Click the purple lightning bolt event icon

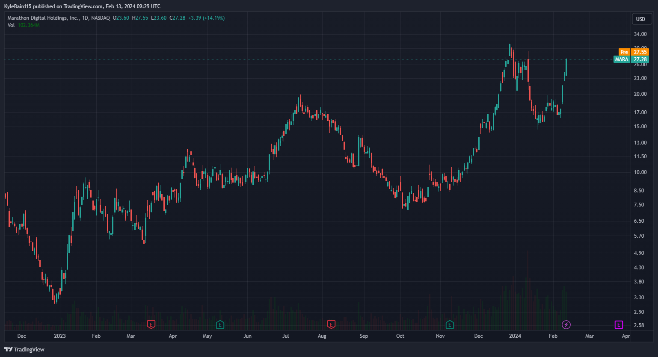pyautogui.click(x=566, y=325)
